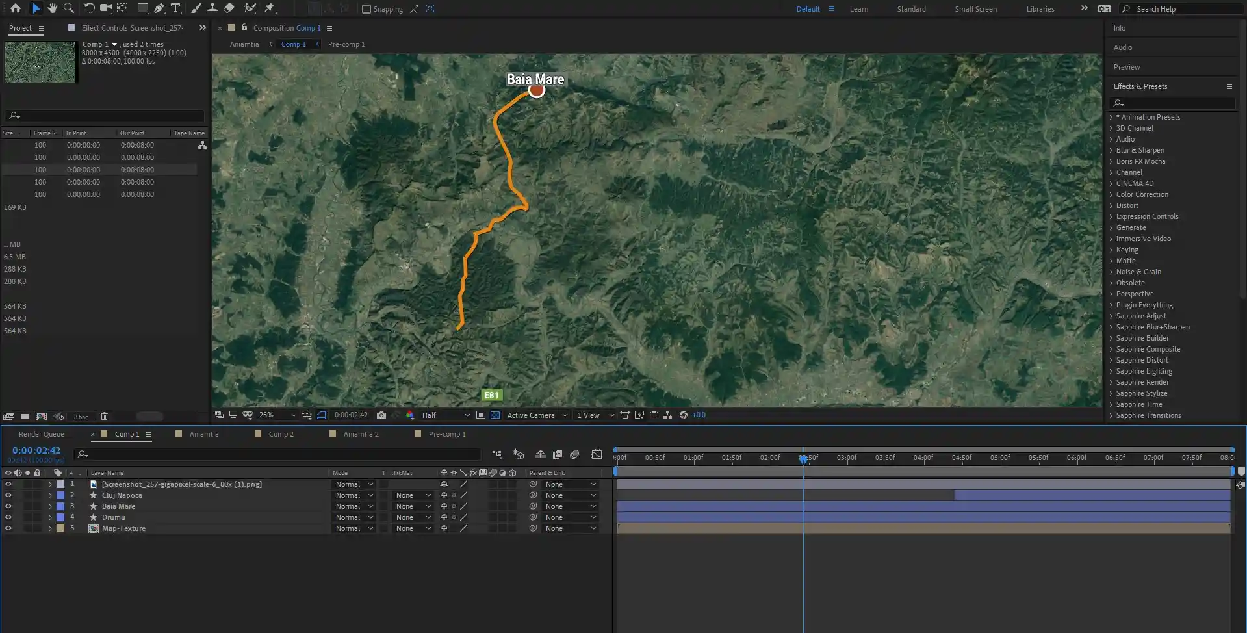Select the Puppet Pin tool

(270, 8)
